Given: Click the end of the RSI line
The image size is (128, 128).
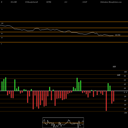Looking at the screenshot, I should (113, 36).
